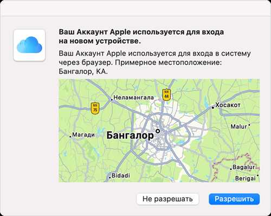
Task: Click the Bidadi label on map
Action: click(121, 175)
